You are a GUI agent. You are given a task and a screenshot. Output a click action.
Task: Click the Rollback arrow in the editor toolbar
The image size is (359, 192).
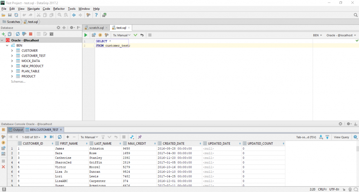pyautogui.click(x=142, y=35)
